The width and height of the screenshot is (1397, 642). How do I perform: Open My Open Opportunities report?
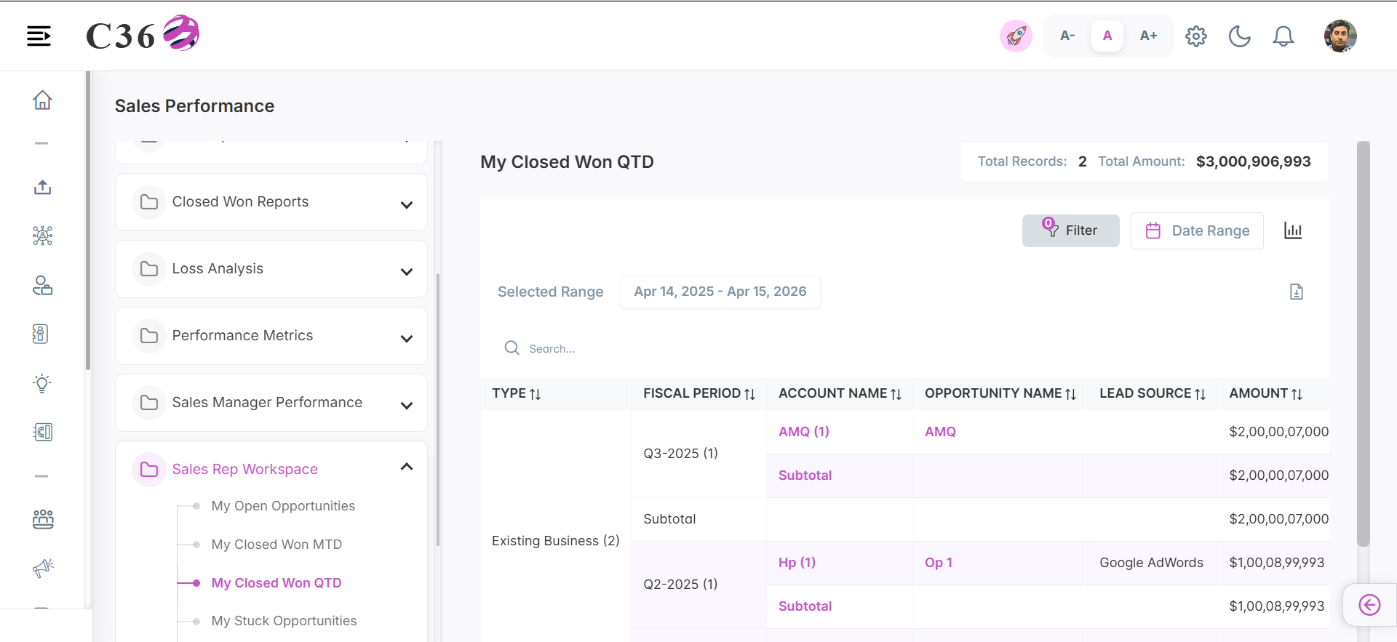pos(283,506)
